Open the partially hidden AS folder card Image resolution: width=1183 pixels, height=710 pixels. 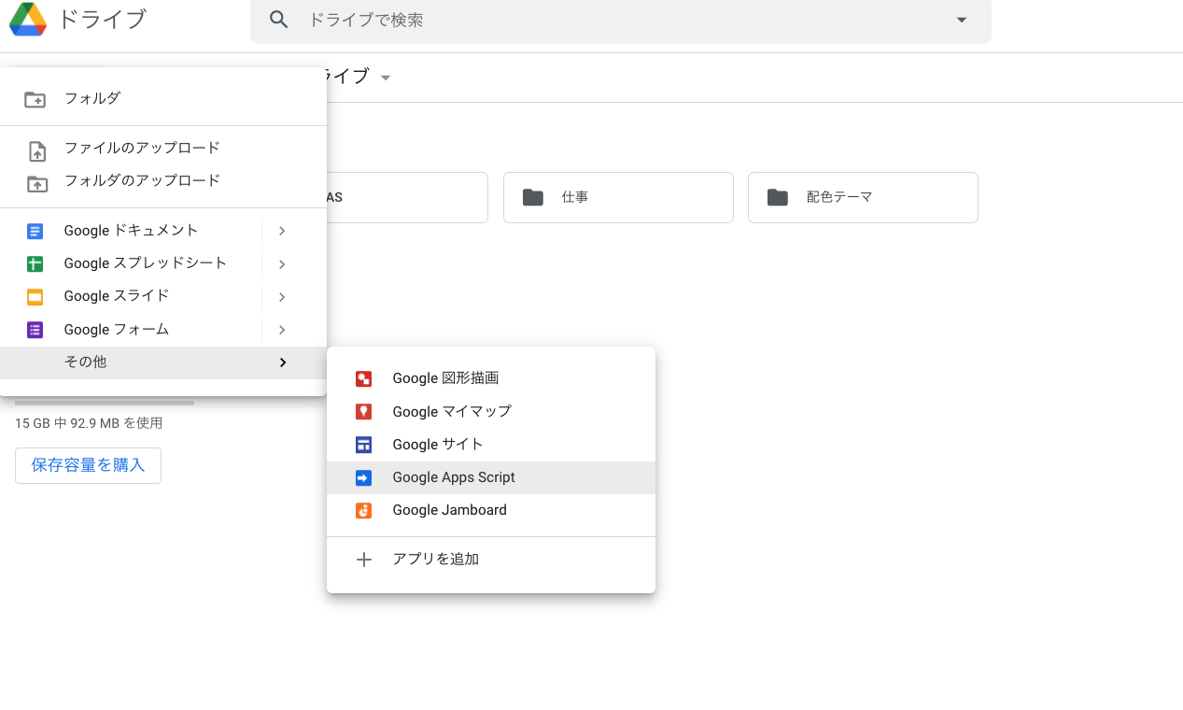[x=407, y=197]
